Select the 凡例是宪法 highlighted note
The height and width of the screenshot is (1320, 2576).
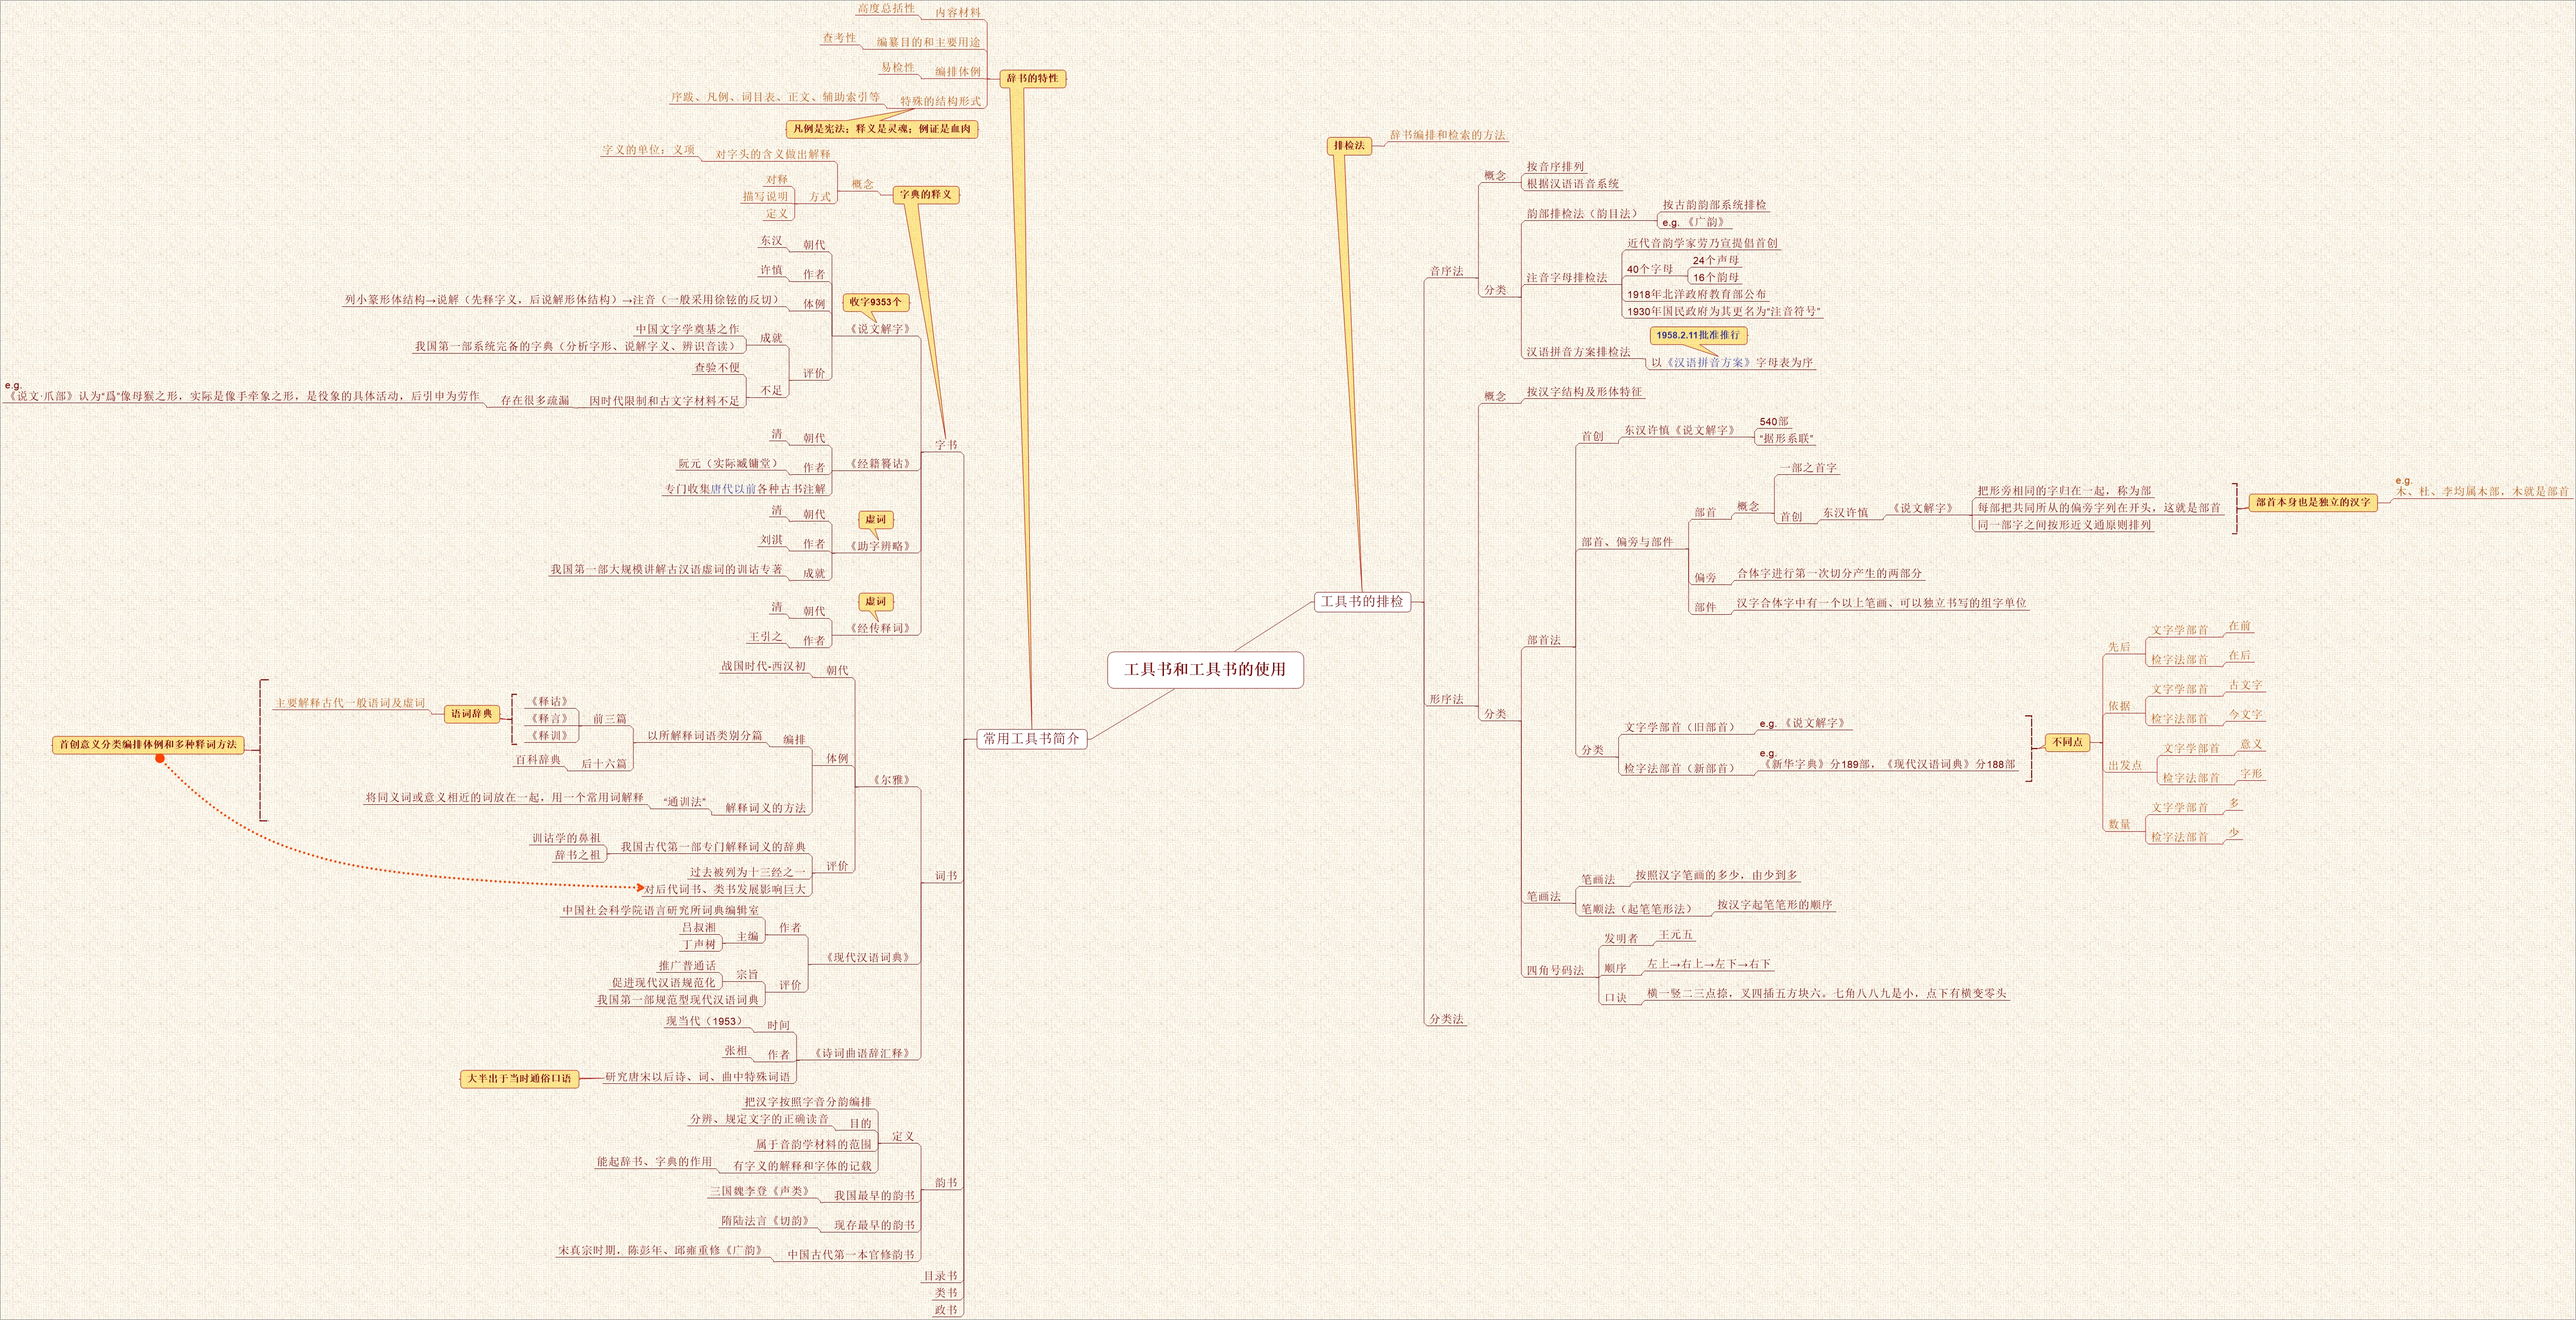(881, 129)
